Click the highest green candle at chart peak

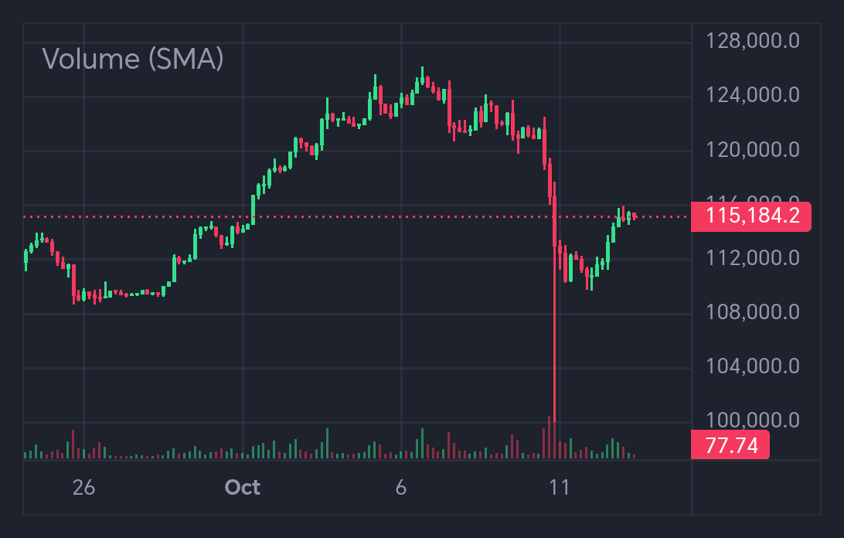(422, 80)
